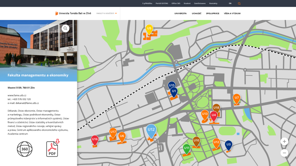Open the 360 virtual tour icon

[x=25, y=149]
